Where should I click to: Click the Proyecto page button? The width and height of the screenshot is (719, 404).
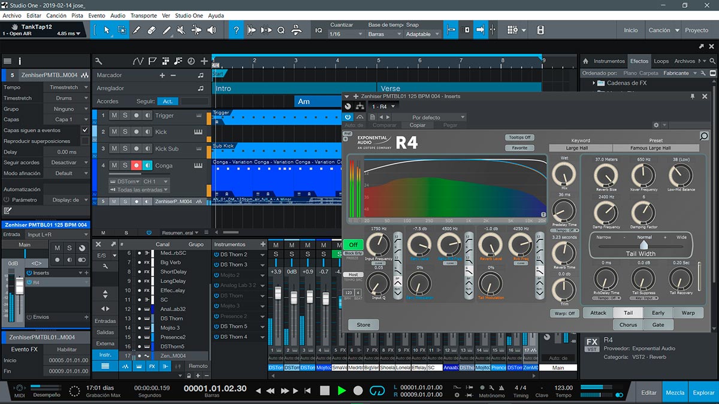tap(697, 30)
